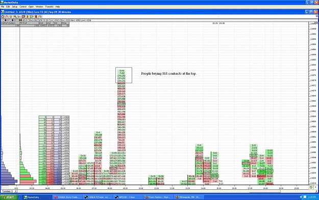
Task: Click green refresh icon at bottom right
Action: pyautogui.click(x=311, y=187)
